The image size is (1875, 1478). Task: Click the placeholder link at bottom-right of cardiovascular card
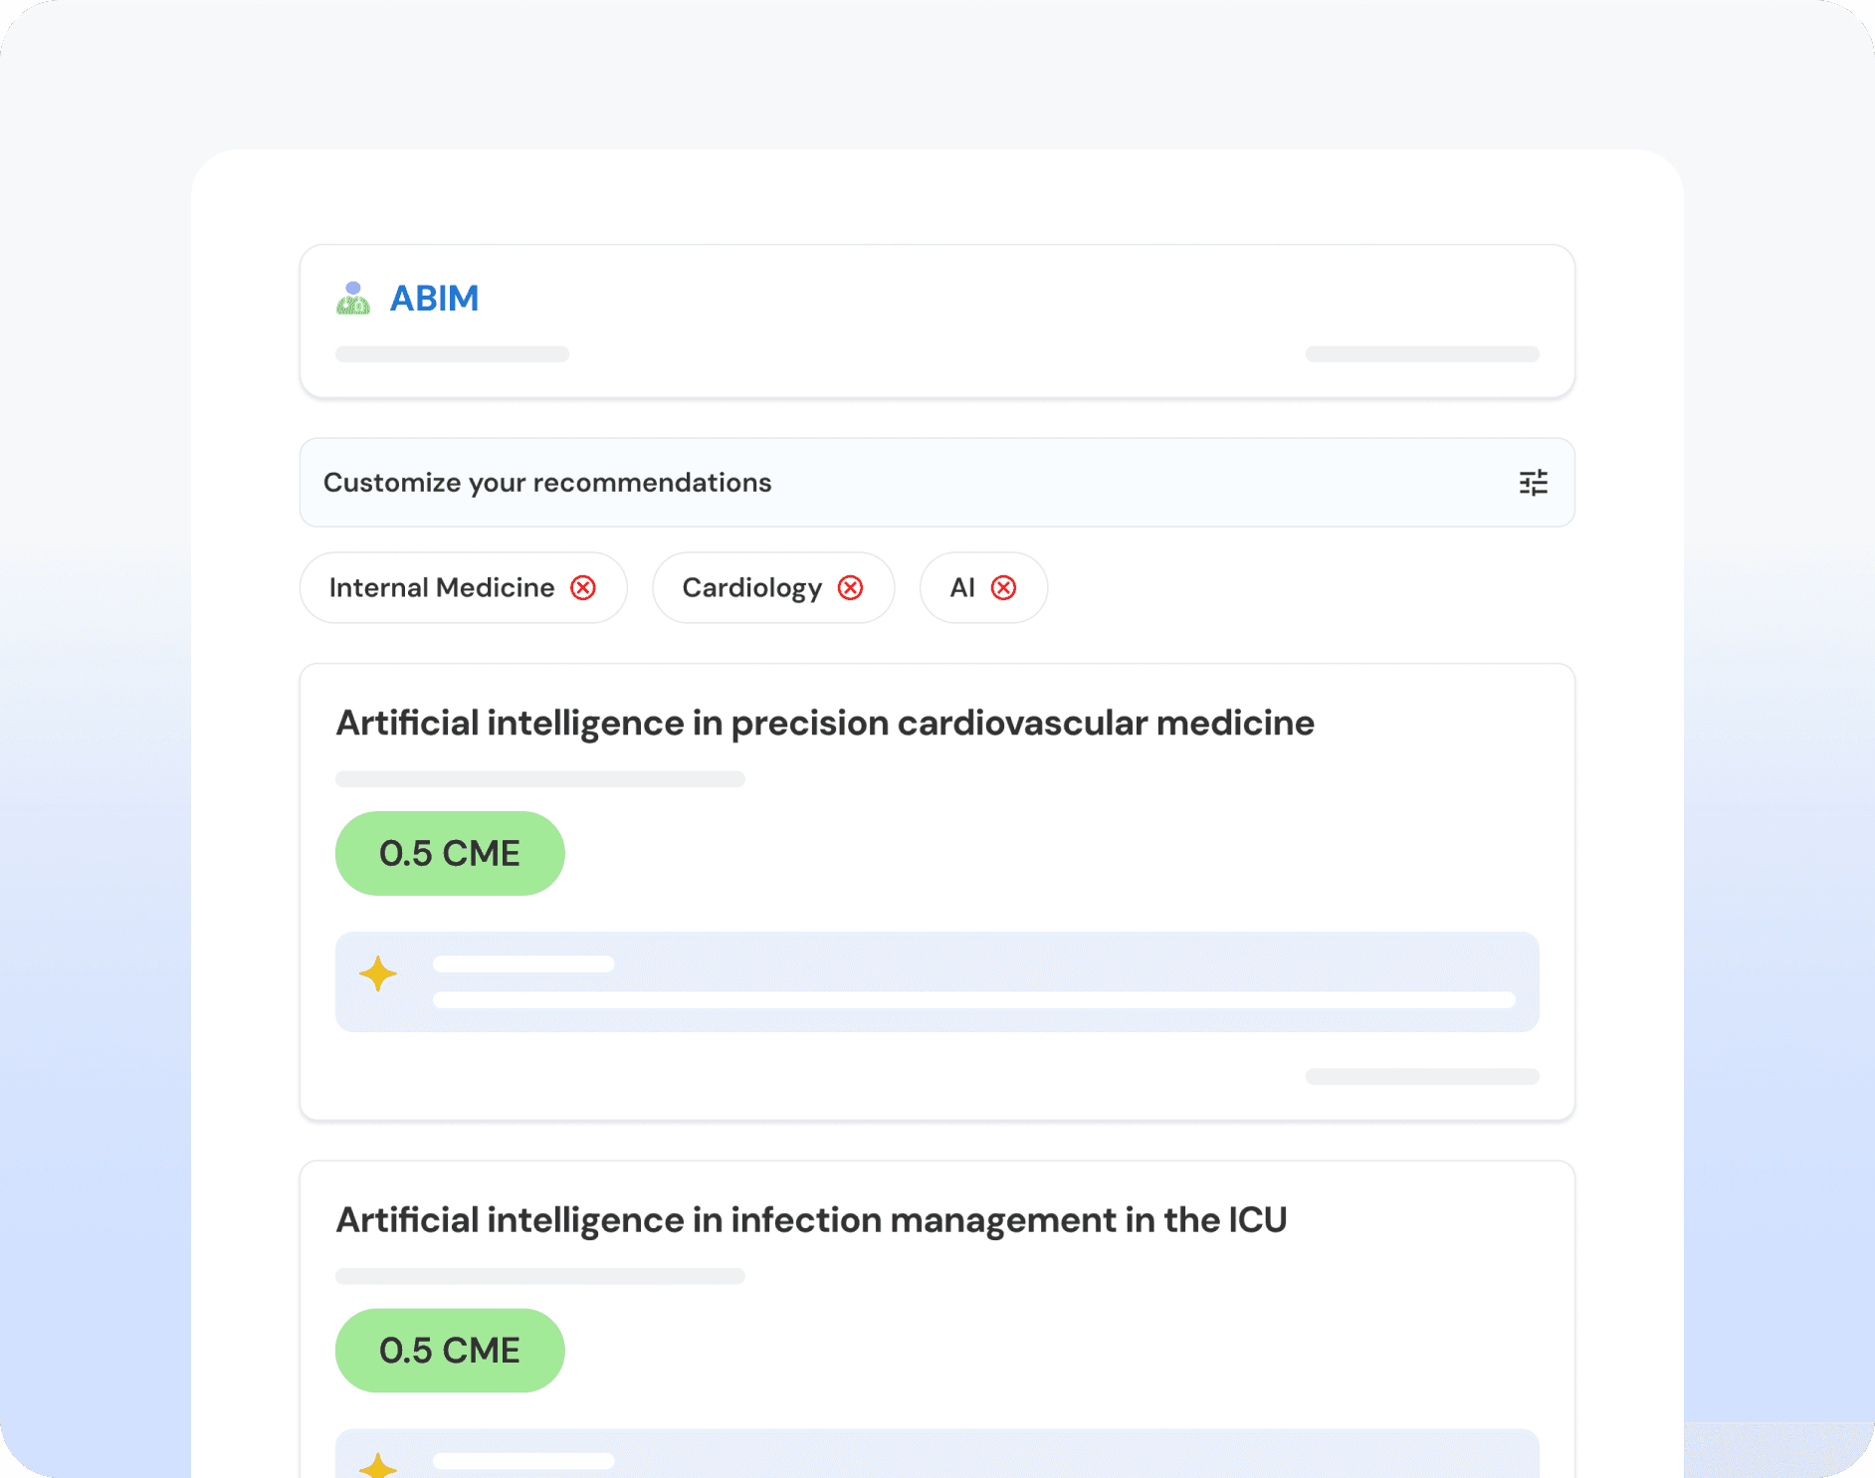(1421, 1076)
